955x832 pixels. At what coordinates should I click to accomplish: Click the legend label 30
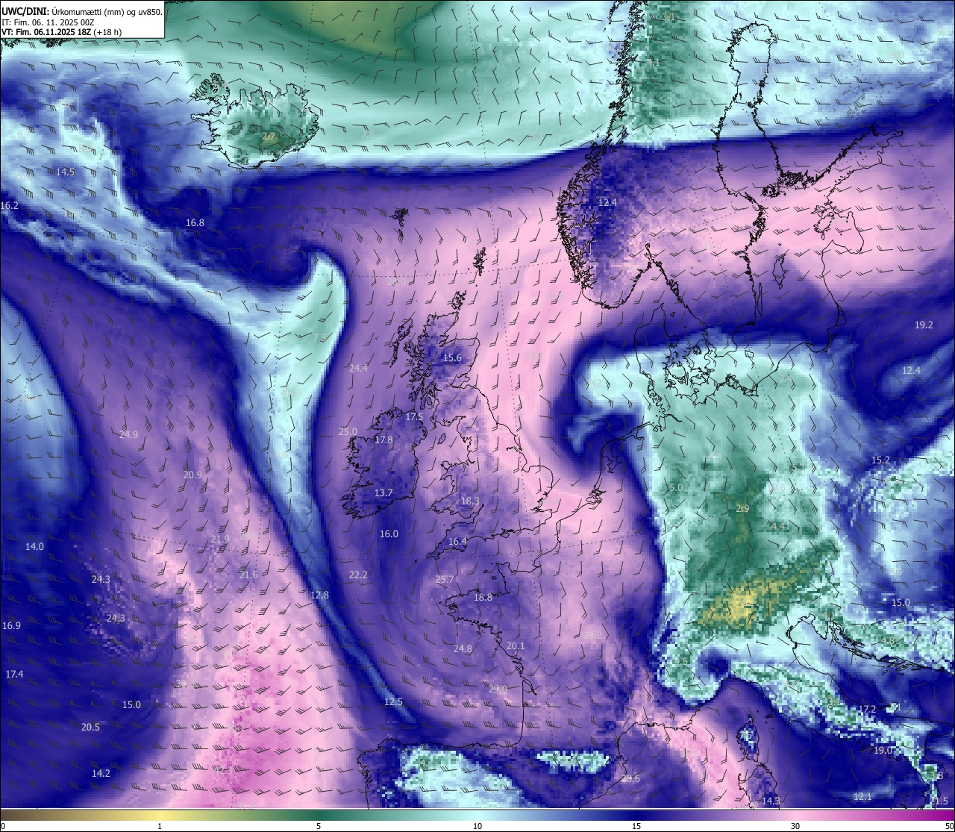pyautogui.click(x=795, y=826)
